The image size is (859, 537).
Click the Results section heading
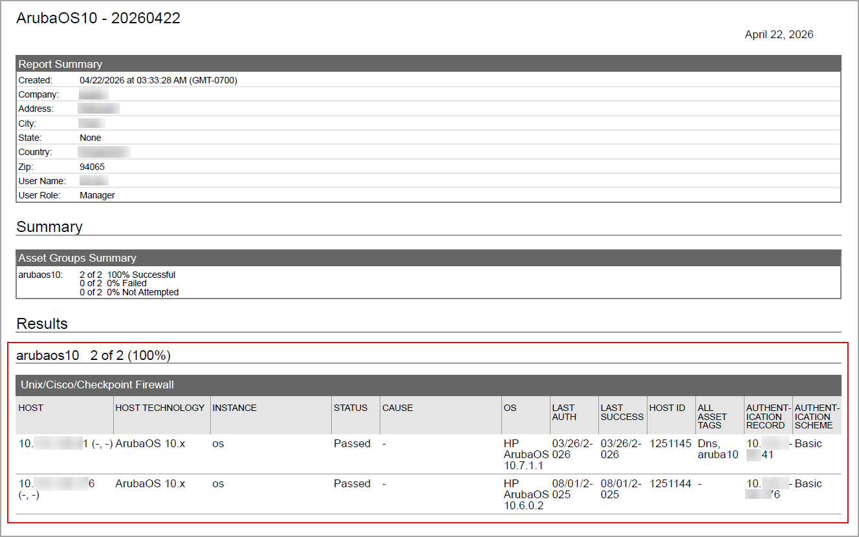42,324
